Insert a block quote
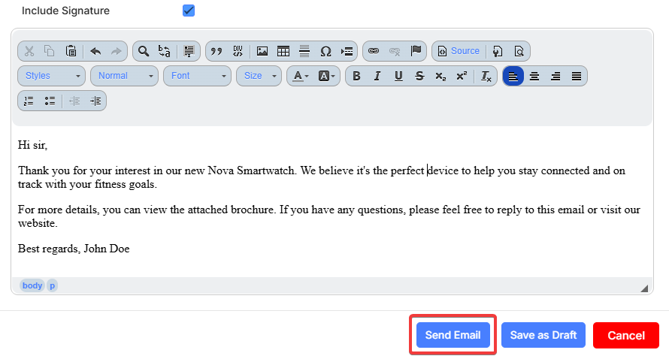669x356 pixels. click(216, 51)
